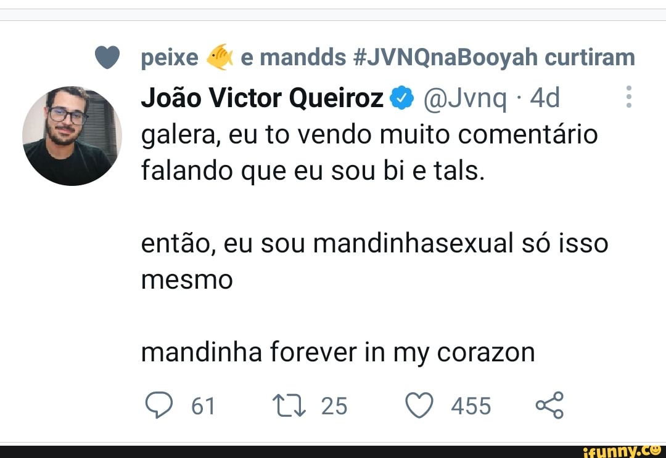Click the 4d timestamp

click(545, 98)
